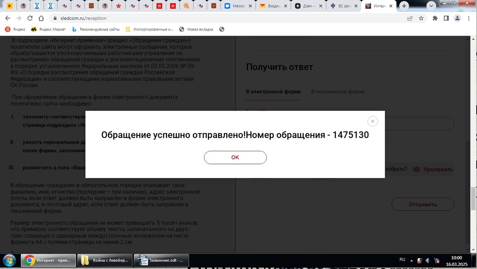Reload the page with the refresh icon
Image resolution: width=477 pixels, height=269 pixels.
coord(30,18)
